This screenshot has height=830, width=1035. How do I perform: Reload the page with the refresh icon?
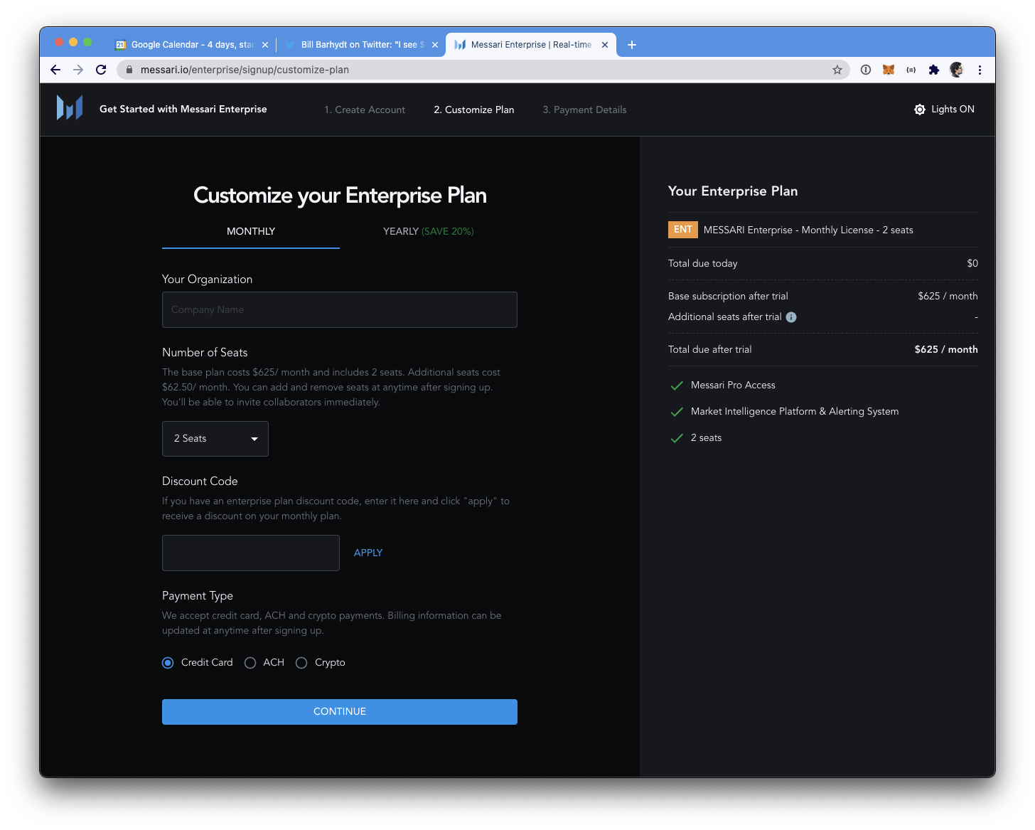(101, 70)
